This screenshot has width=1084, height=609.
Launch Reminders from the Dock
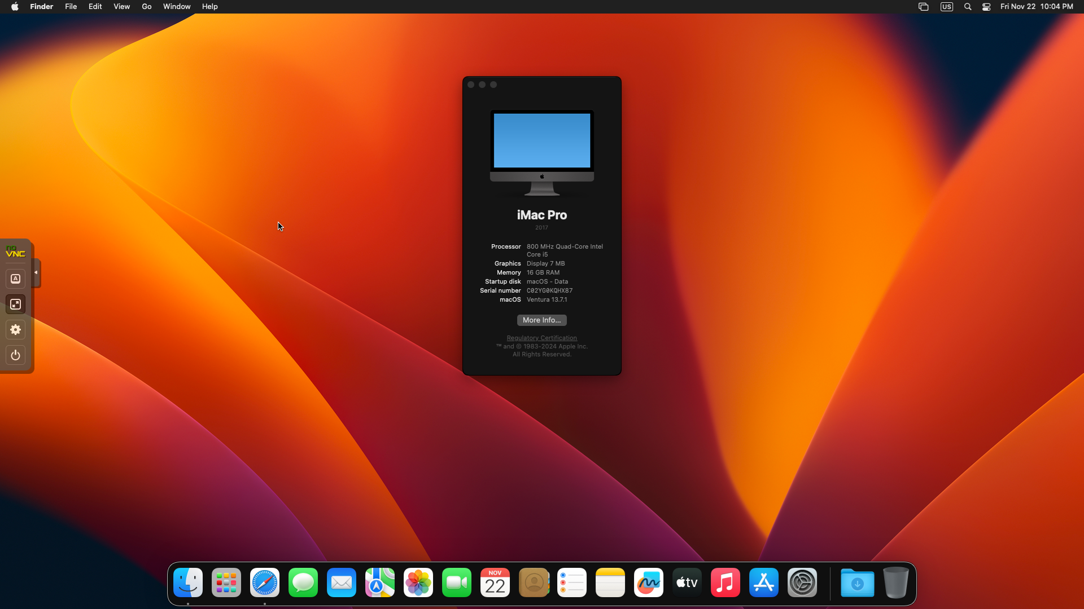click(572, 582)
